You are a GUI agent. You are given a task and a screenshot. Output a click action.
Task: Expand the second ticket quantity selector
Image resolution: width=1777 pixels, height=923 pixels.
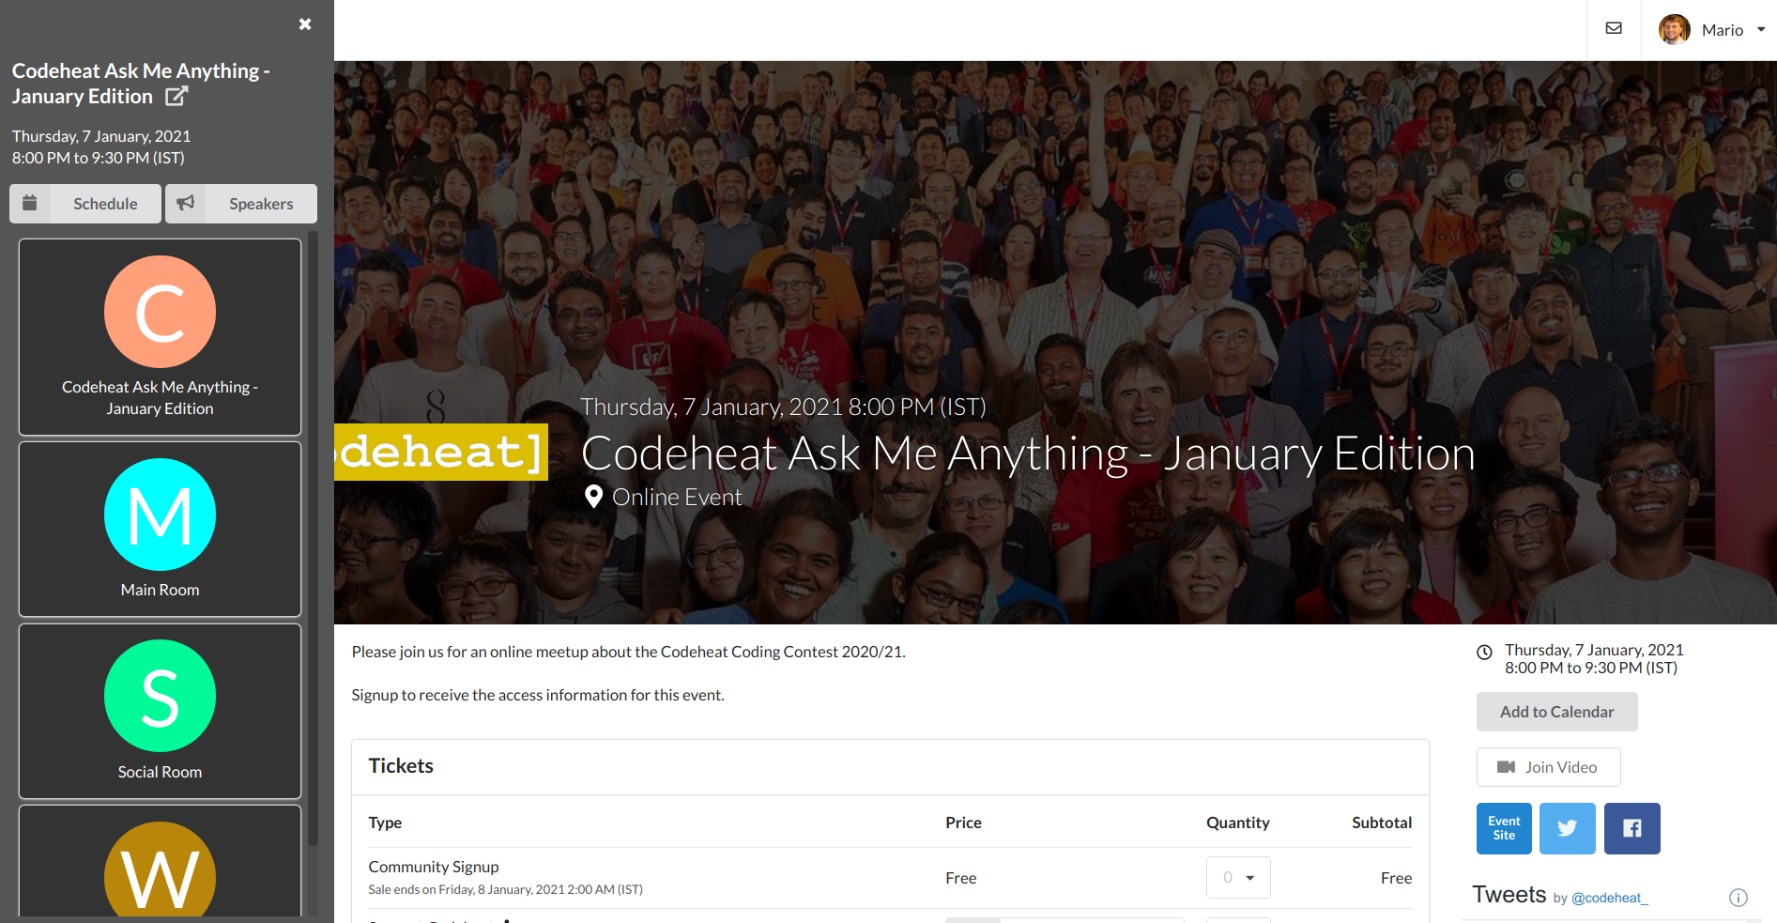point(1238,919)
